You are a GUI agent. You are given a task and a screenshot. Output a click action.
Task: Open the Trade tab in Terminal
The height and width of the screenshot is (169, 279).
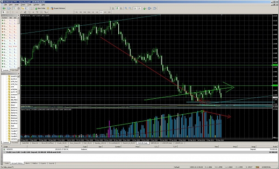click(x=7, y=163)
